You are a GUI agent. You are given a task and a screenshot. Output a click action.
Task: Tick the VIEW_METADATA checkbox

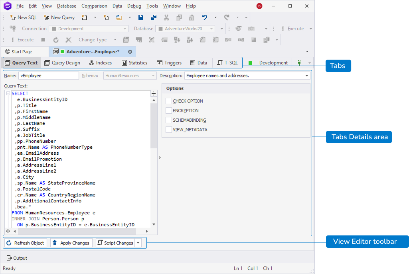pos(169,130)
